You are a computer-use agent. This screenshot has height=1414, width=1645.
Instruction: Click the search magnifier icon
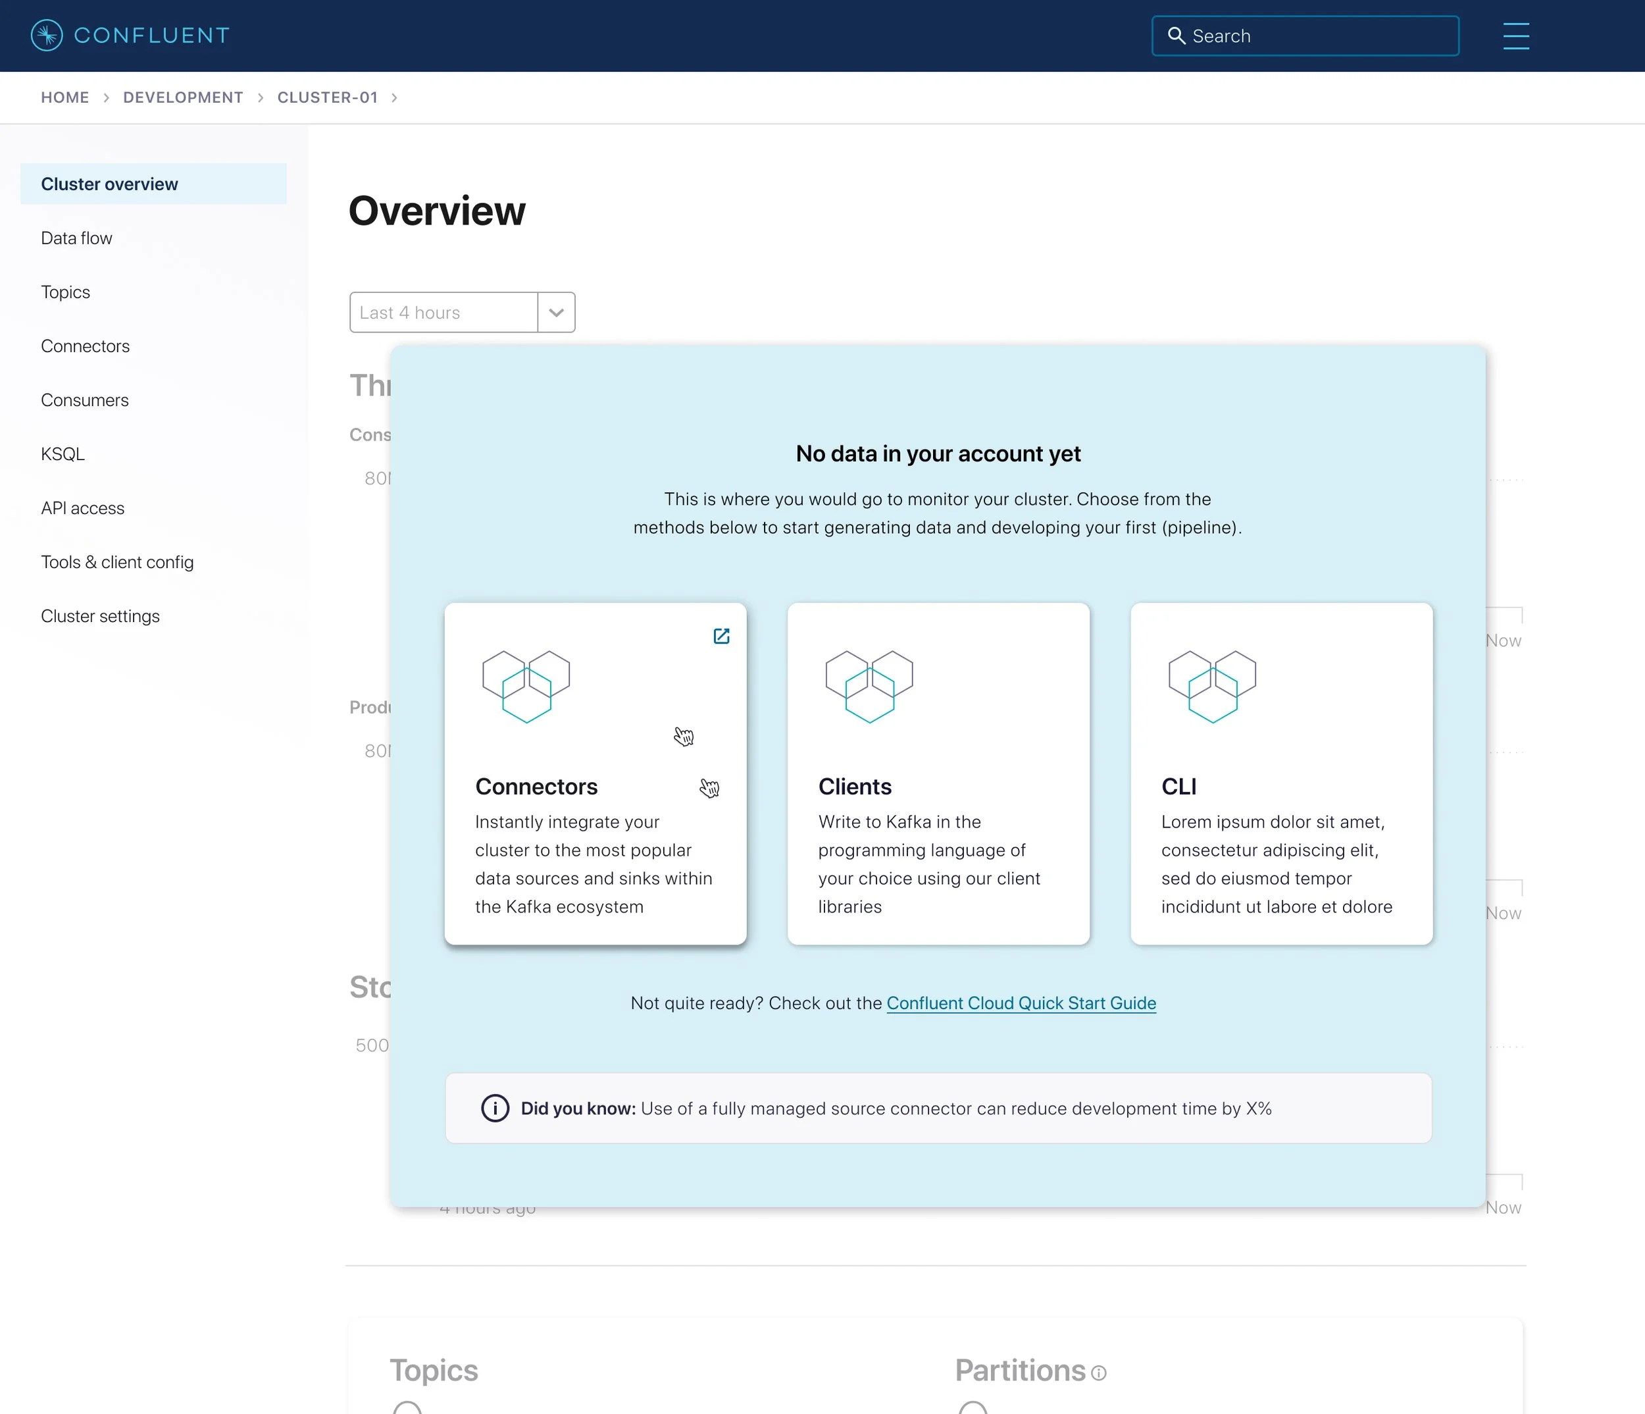(1176, 36)
